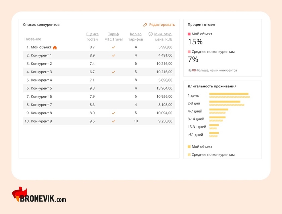Click the yellow Мой объект legend swatch
The height and width of the screenshot is (214, 282).
(189, 147)
